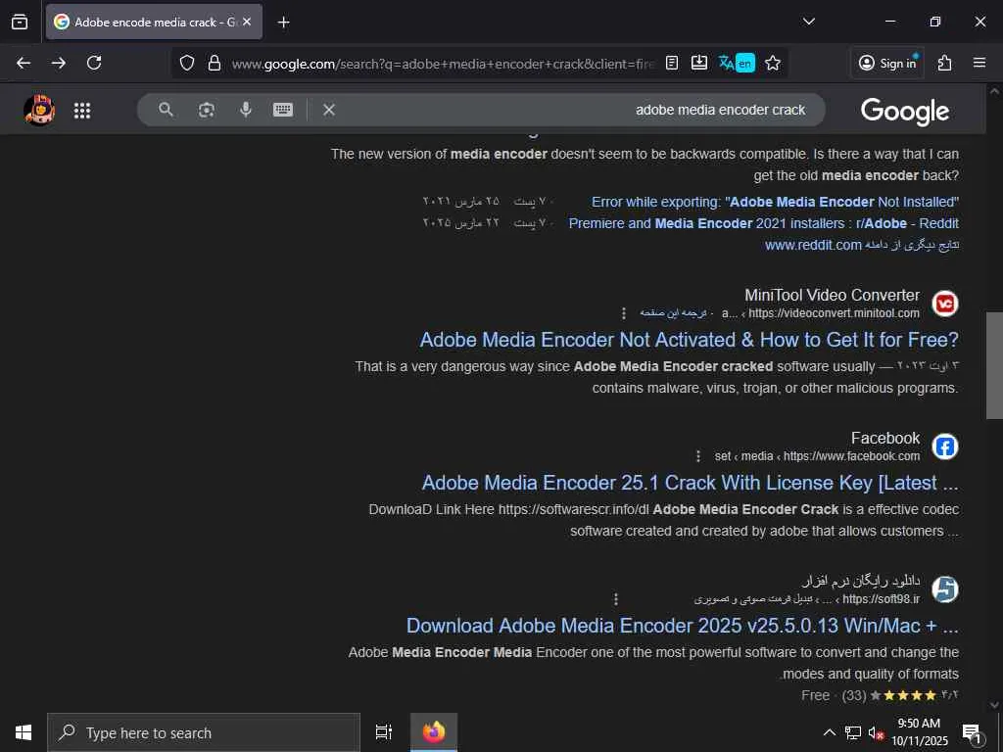
Task: Open Firefox View tab list icon
Action: pos(20,22)
